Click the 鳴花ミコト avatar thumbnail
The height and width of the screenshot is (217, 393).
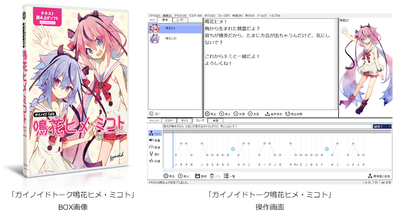pyautogui.click(x=155, y=39)
